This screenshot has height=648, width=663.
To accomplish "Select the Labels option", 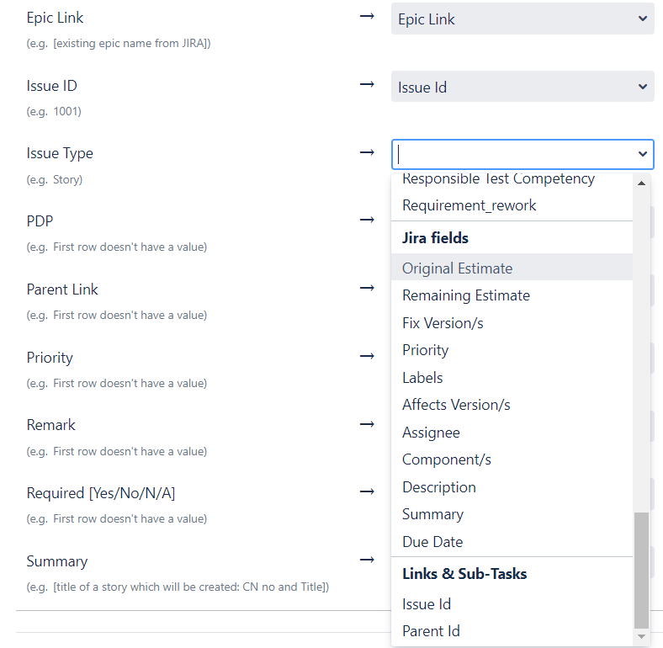I will (512, 377).
